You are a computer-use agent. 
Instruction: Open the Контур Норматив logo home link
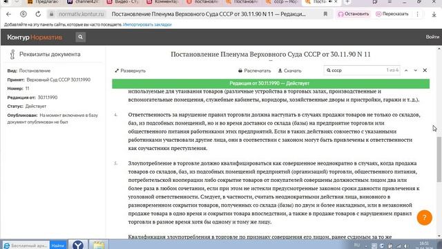pyautogui.click(x=35, y=37)
